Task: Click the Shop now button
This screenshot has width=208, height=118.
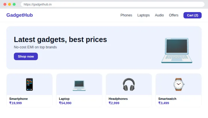Action: tap(26, 56)
